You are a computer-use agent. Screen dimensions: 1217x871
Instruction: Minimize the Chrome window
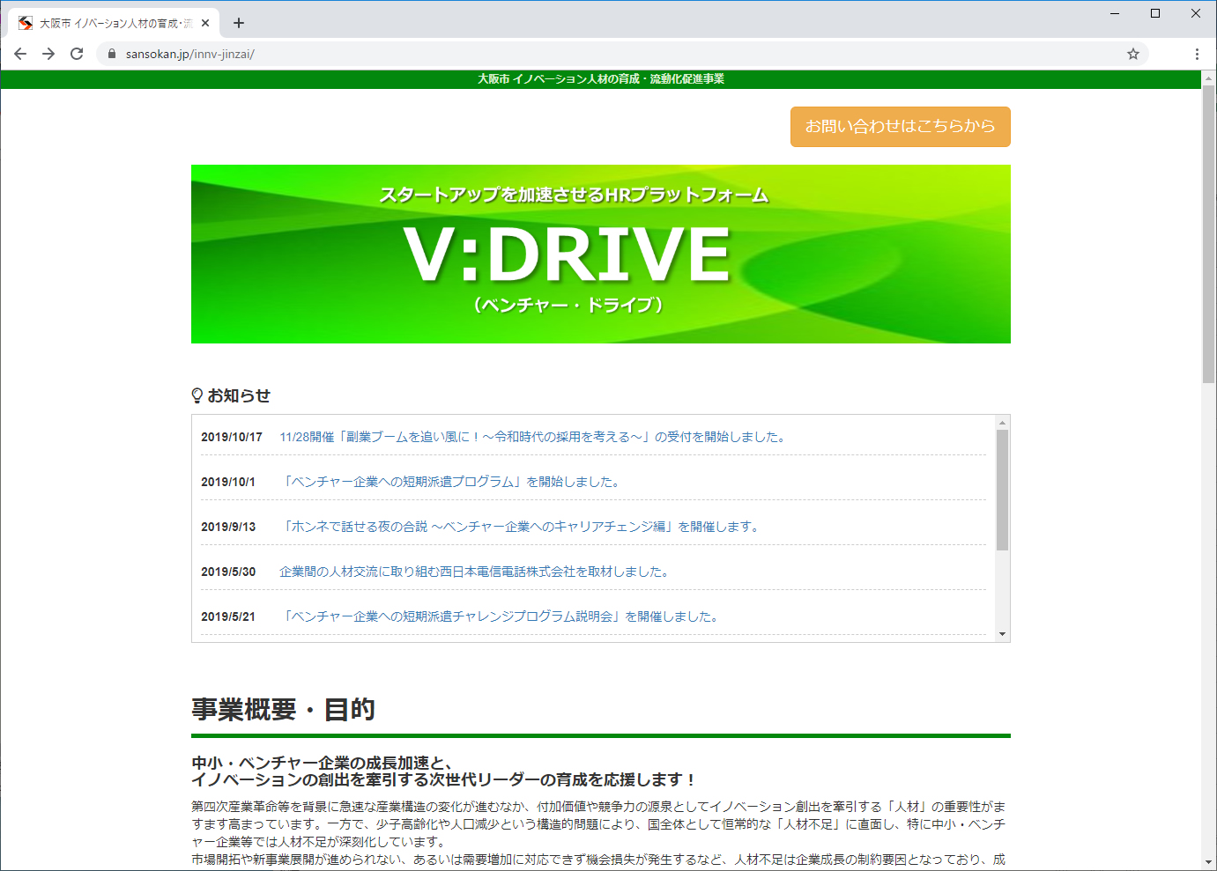click(x=1115, y=13)
